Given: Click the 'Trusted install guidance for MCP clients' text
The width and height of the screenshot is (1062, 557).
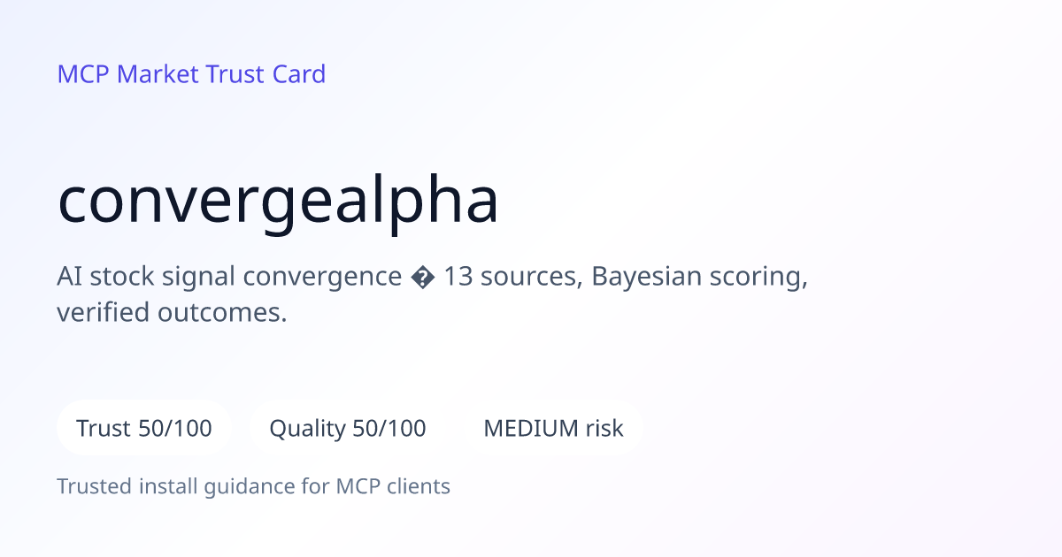Looking at the screenshot, I should [x=254, y=486].
